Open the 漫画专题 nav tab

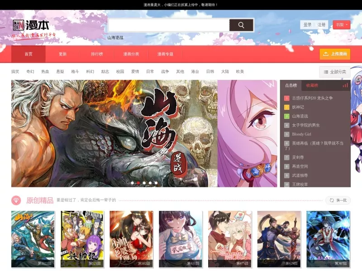[x=165, y=54]
